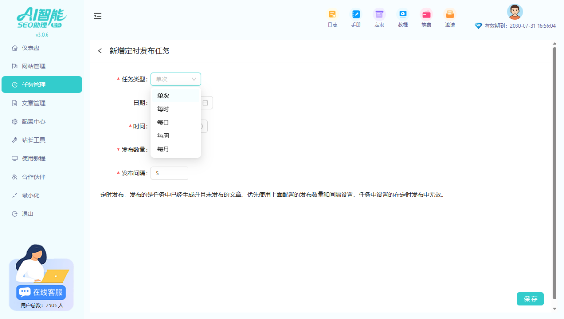
Task: Open 文章管理 in the sidebar
Action: [42, 103]
